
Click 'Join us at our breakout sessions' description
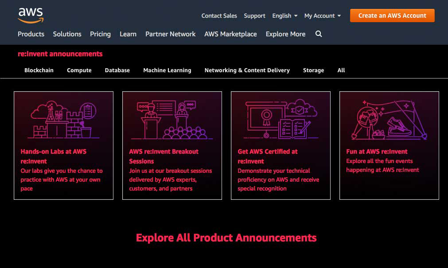171,179
